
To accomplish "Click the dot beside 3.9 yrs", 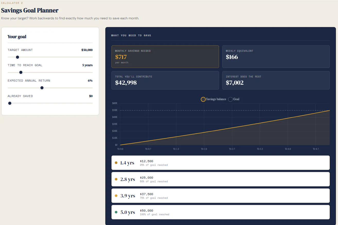I will [x=116, y=196].
